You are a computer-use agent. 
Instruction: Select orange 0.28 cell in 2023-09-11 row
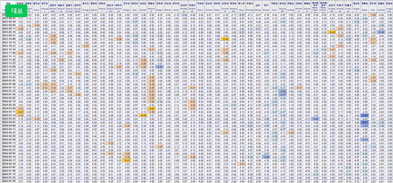coord(21,29)
